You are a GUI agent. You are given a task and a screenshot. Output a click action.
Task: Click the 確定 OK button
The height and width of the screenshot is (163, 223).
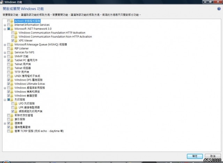(x=195, y=156)
